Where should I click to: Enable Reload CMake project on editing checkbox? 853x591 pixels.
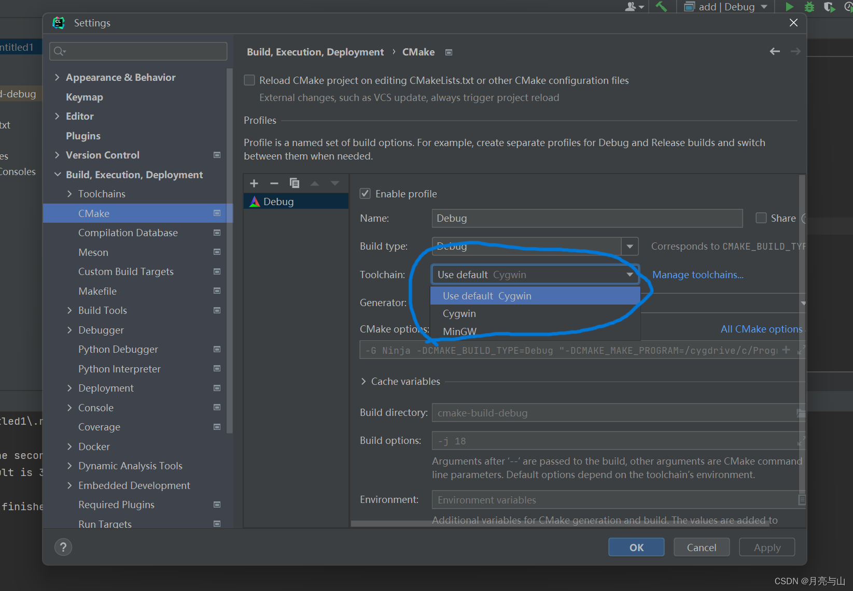(x=249, y=80)
